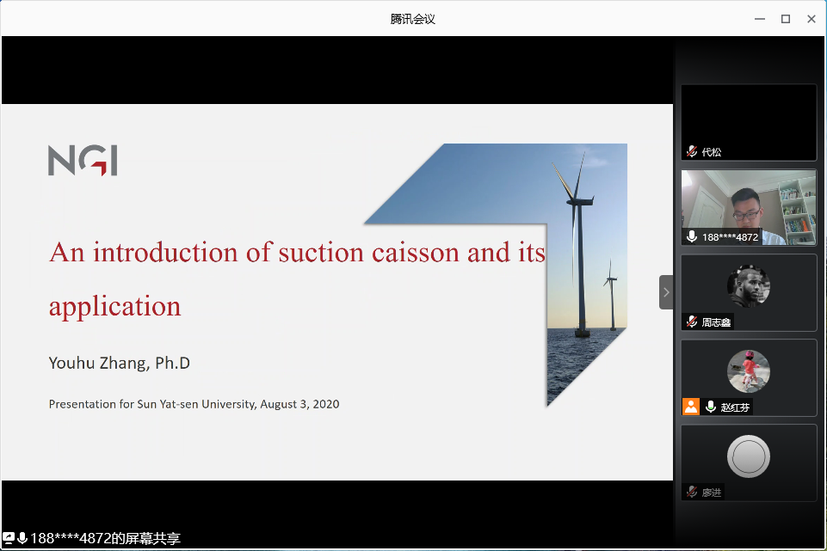This screenshot has height=551, width=827.
Task: Click the muted microphone icon beside 周志鑫
Action: click(692, 321)
